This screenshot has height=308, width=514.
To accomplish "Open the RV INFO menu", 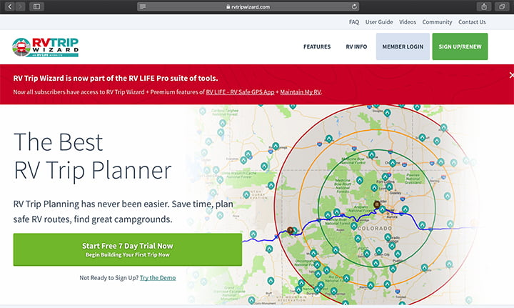I will [x=356, y=46].
